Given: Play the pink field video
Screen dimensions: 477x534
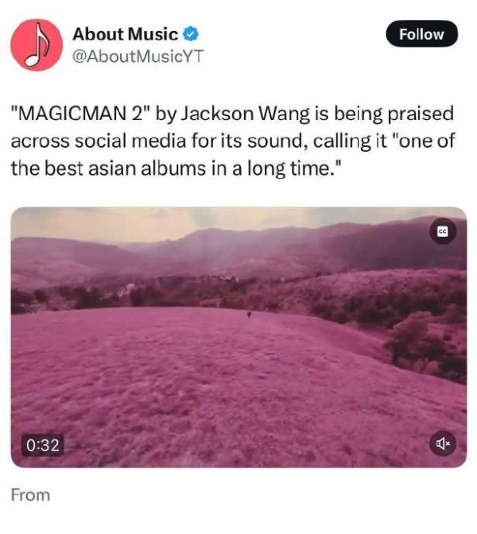Looking at the screenshot, I should click(x=238, y=337).
